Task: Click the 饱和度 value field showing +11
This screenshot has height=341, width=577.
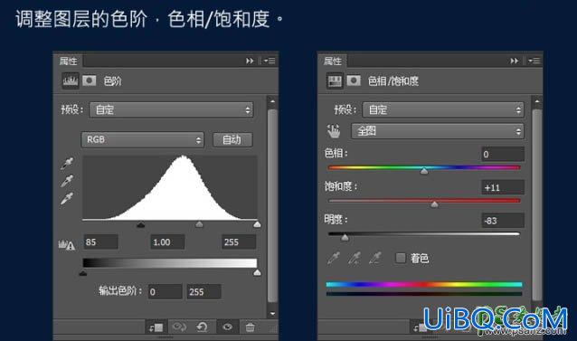Action: [503, 187]
